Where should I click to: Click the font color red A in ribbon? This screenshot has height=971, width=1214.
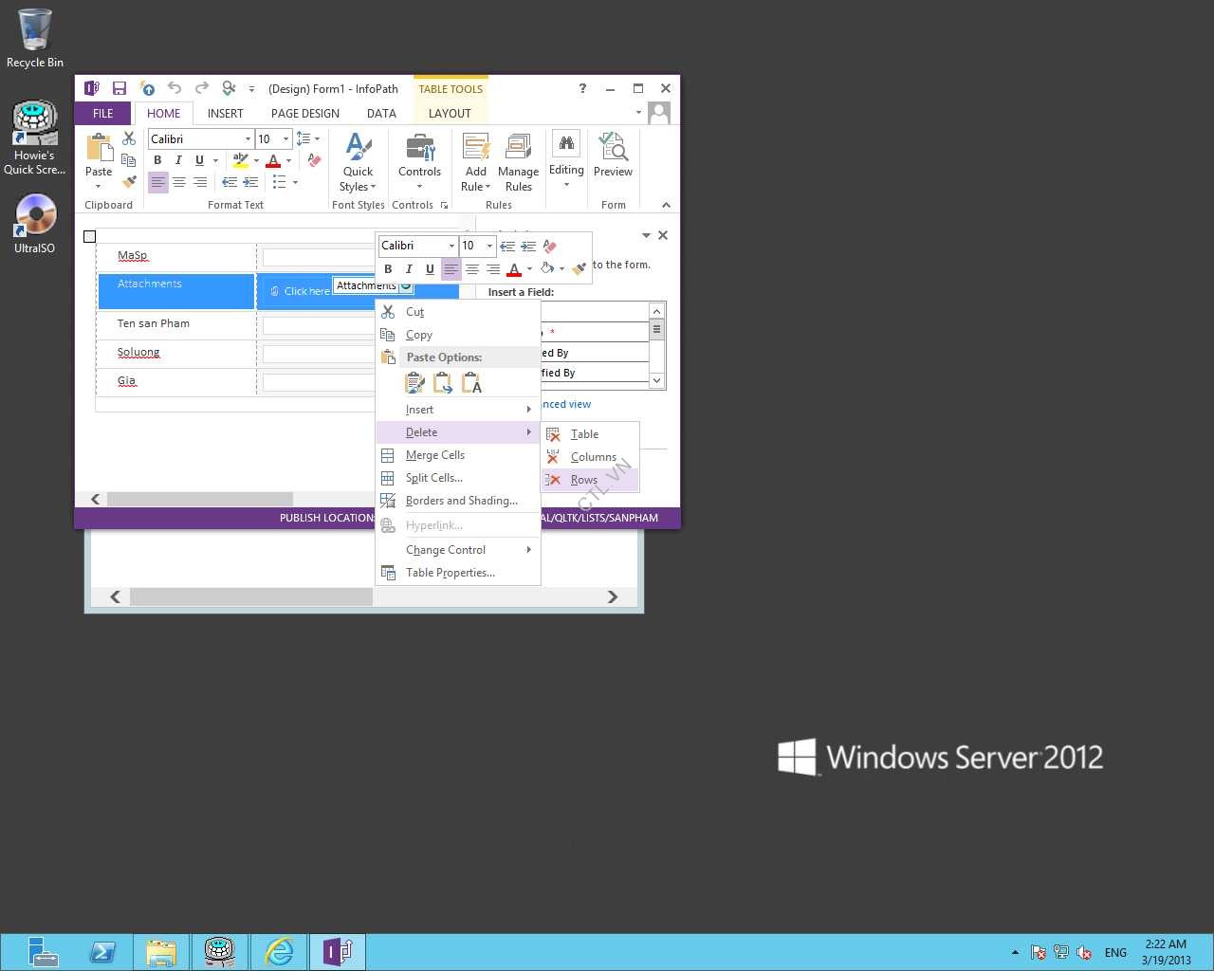273,160
